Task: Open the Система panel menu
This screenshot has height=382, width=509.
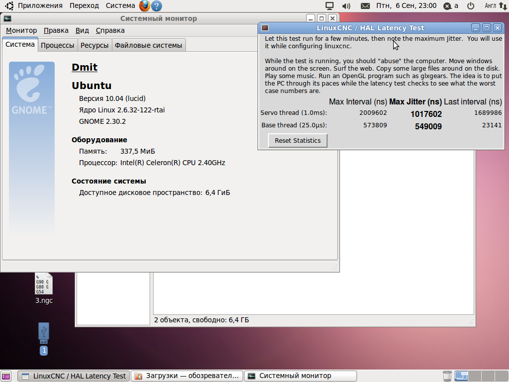Action: tap(120, 5)
